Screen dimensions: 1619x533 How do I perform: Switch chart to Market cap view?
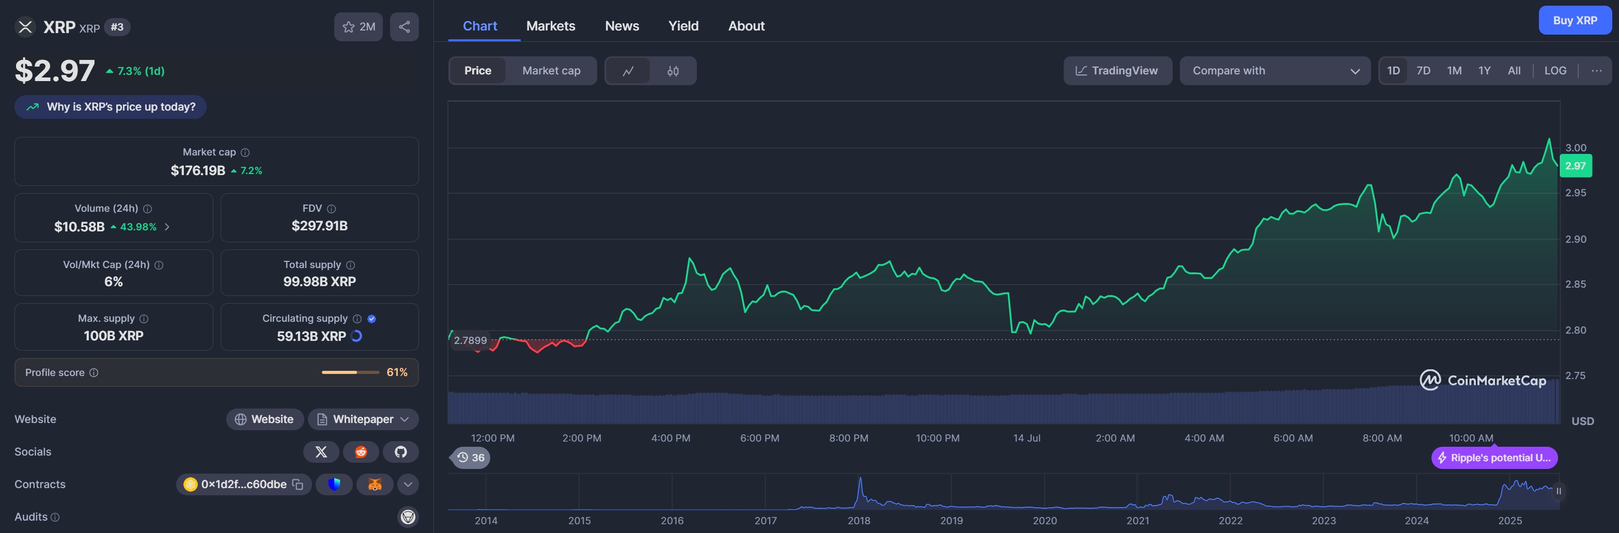pyautogui.click(x=551, y=70)
